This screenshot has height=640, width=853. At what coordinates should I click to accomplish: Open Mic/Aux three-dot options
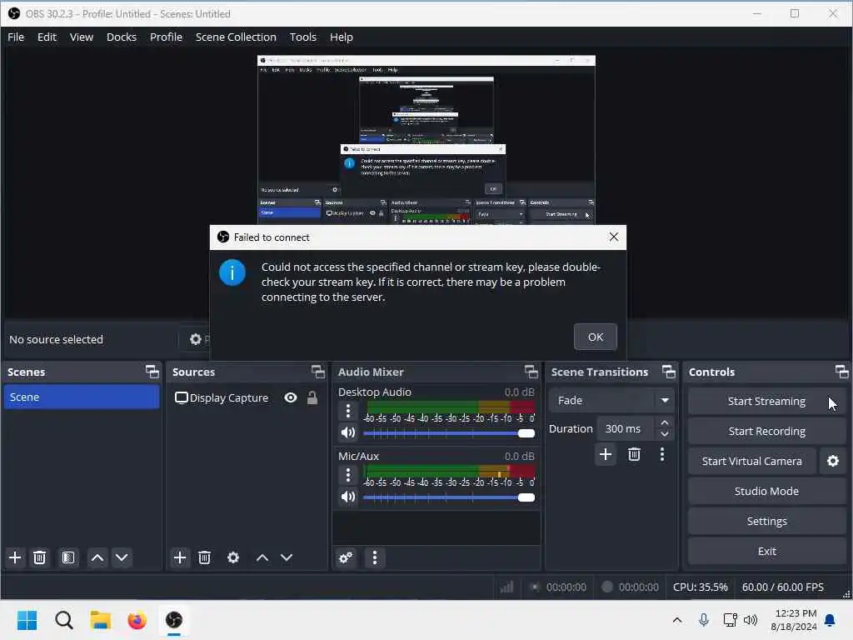point(348,475)
